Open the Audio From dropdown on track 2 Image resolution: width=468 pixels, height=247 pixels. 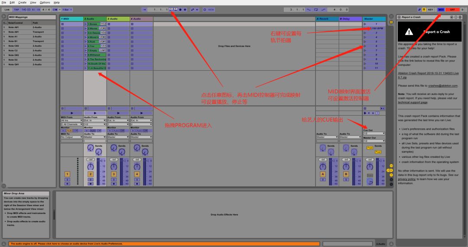pos(95,120)
